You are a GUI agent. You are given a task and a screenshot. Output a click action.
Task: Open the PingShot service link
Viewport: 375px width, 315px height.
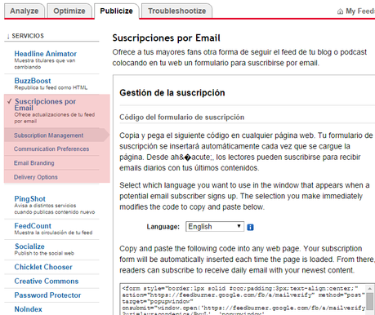click(30, 199)
